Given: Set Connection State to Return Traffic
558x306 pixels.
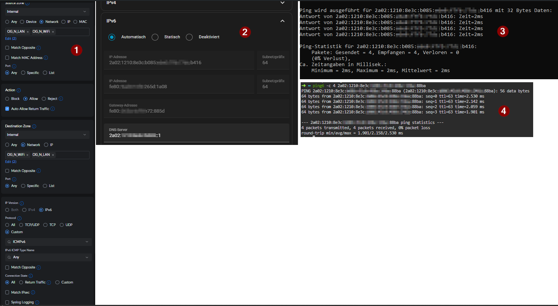Looking at the screenshot, I should pyautogui.click(x=21, y=282).
